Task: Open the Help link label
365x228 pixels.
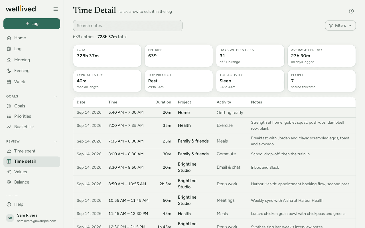Action: (19, 204)
